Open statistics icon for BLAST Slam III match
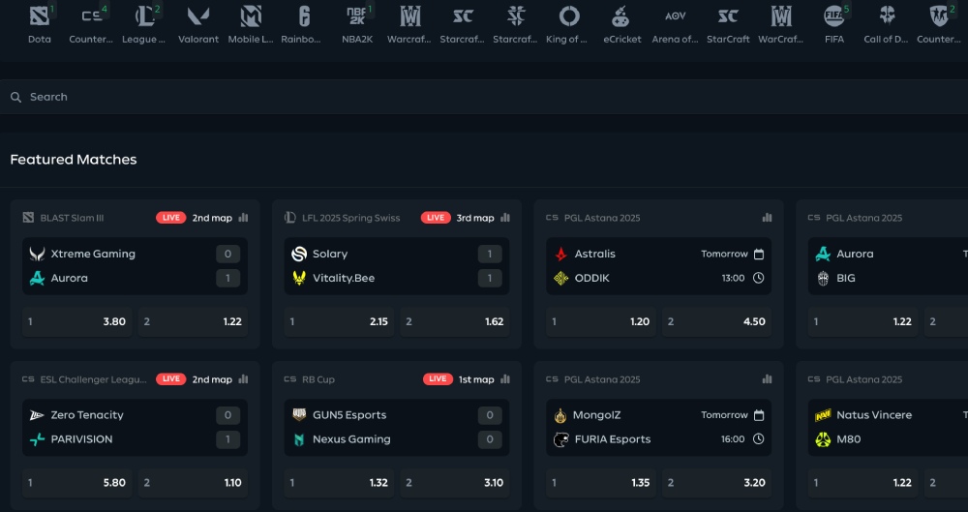 pos(243,218)
